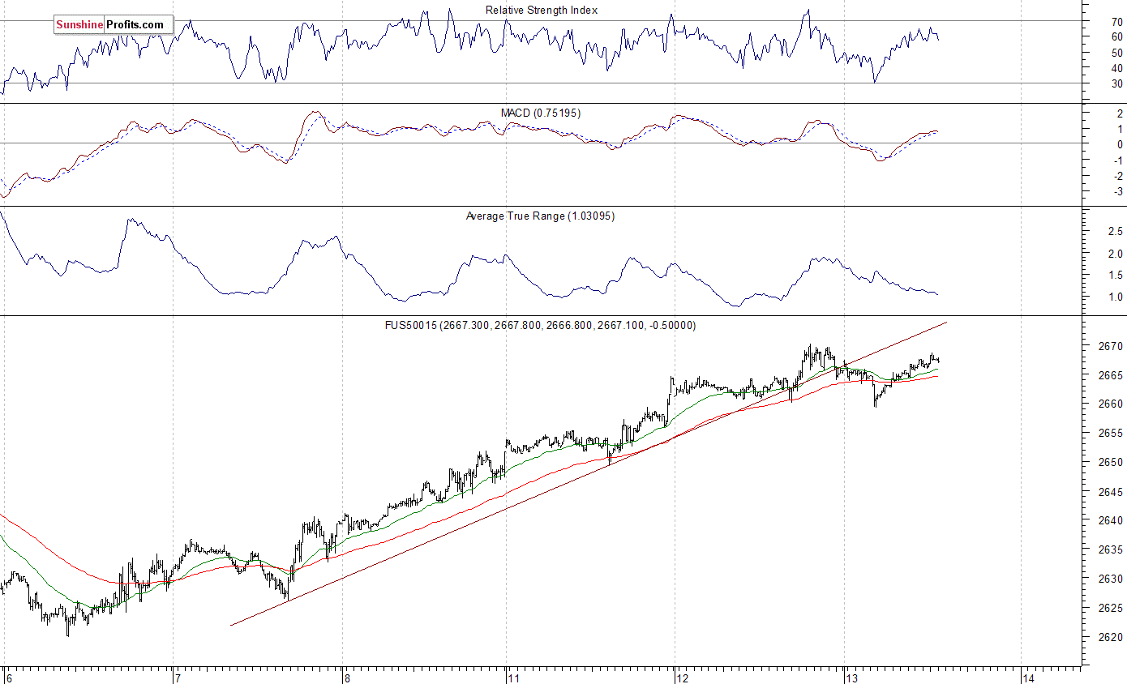Click the FUS50015 price header text

click(x=542, y=325)
